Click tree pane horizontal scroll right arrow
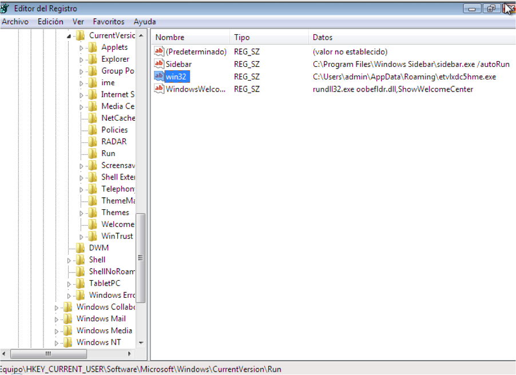 click(x=129, y=354)
